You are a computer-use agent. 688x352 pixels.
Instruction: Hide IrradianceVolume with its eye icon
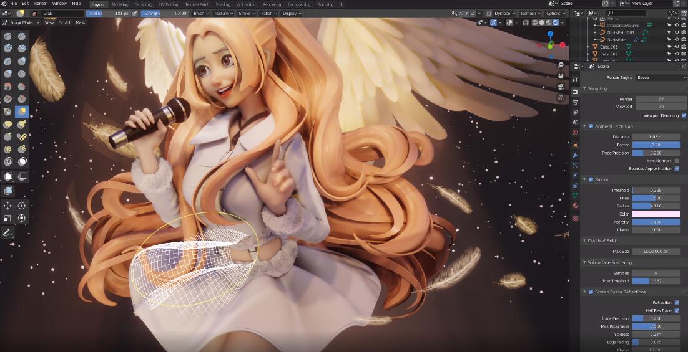pyautogui.click(x=677, y=26)
